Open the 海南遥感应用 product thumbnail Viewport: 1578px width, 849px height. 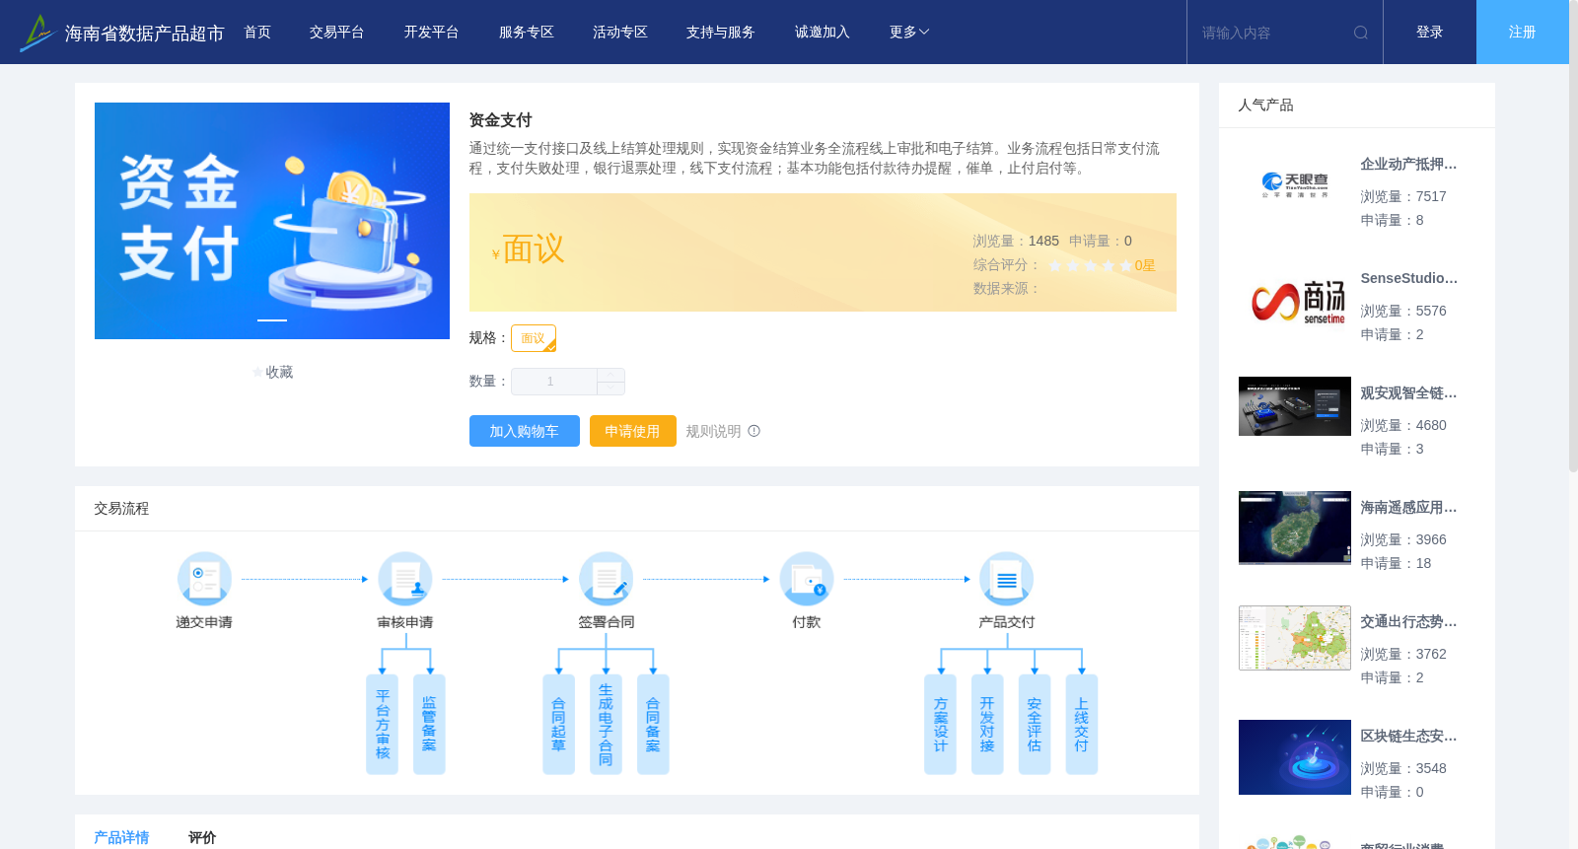[1295, 528]
